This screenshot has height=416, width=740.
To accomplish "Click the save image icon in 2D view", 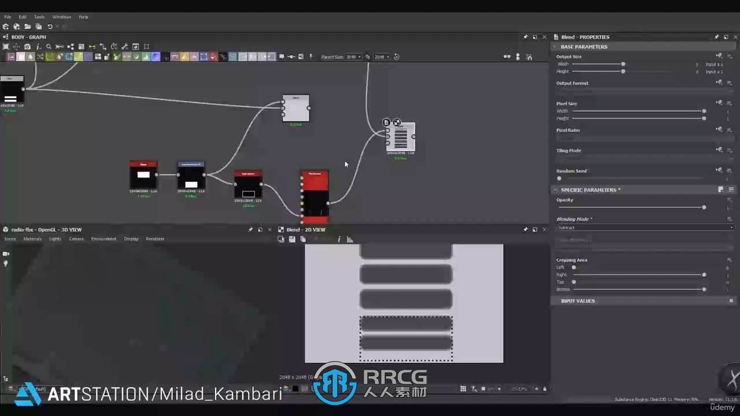I will coord(292,239).
